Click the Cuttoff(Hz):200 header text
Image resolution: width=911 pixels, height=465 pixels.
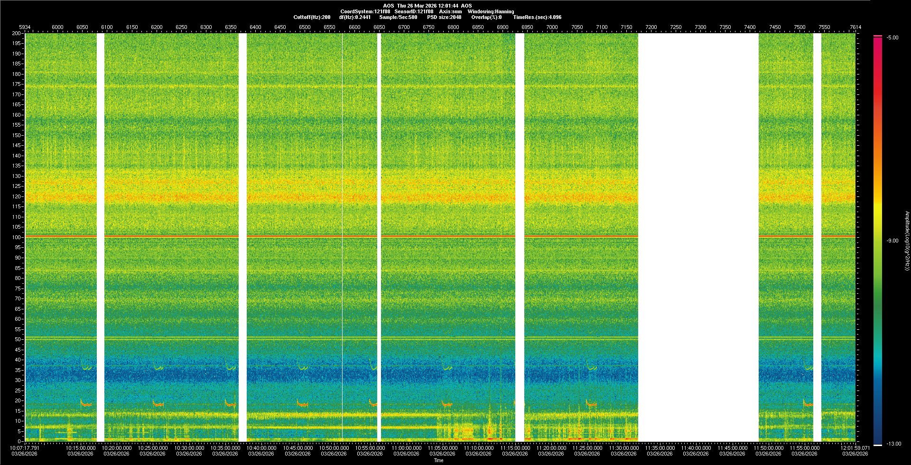pyautogui.click(x=312, y=17)
